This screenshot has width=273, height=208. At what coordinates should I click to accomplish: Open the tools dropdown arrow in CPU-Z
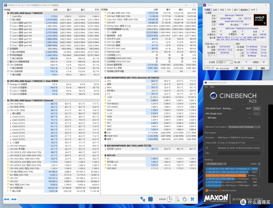click(x=242, y=68)
